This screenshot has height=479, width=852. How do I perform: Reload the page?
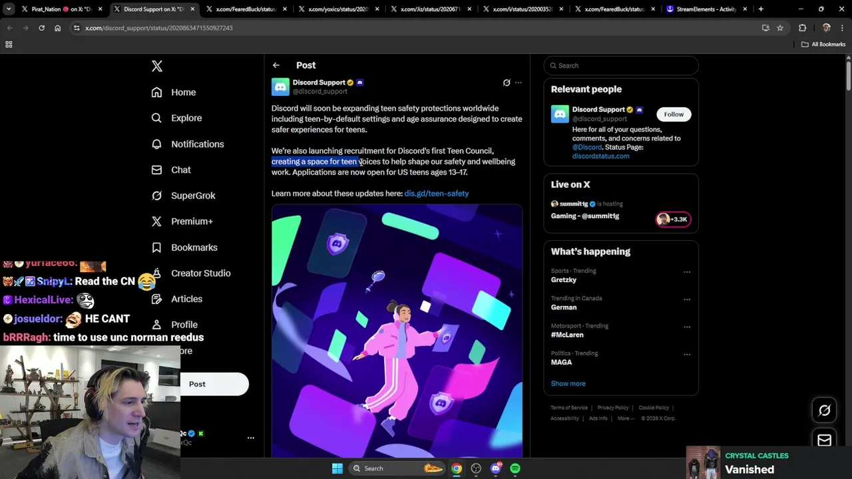pos(41,28)
